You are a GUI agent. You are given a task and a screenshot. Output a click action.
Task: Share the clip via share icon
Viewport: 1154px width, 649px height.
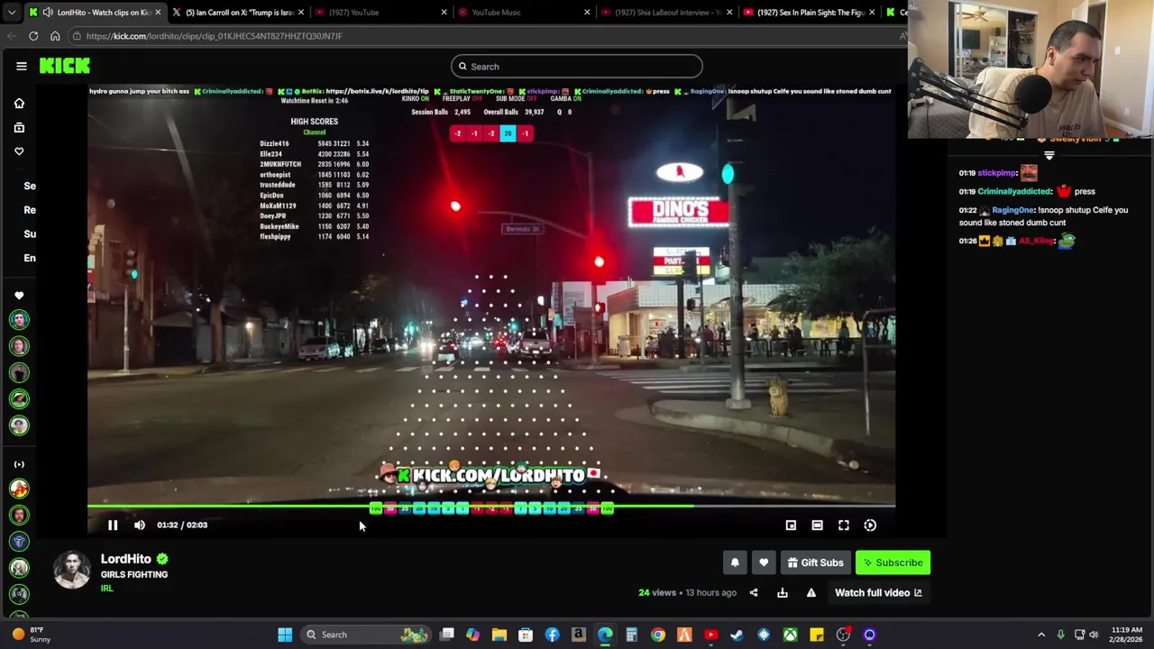(x=754, y=592)
